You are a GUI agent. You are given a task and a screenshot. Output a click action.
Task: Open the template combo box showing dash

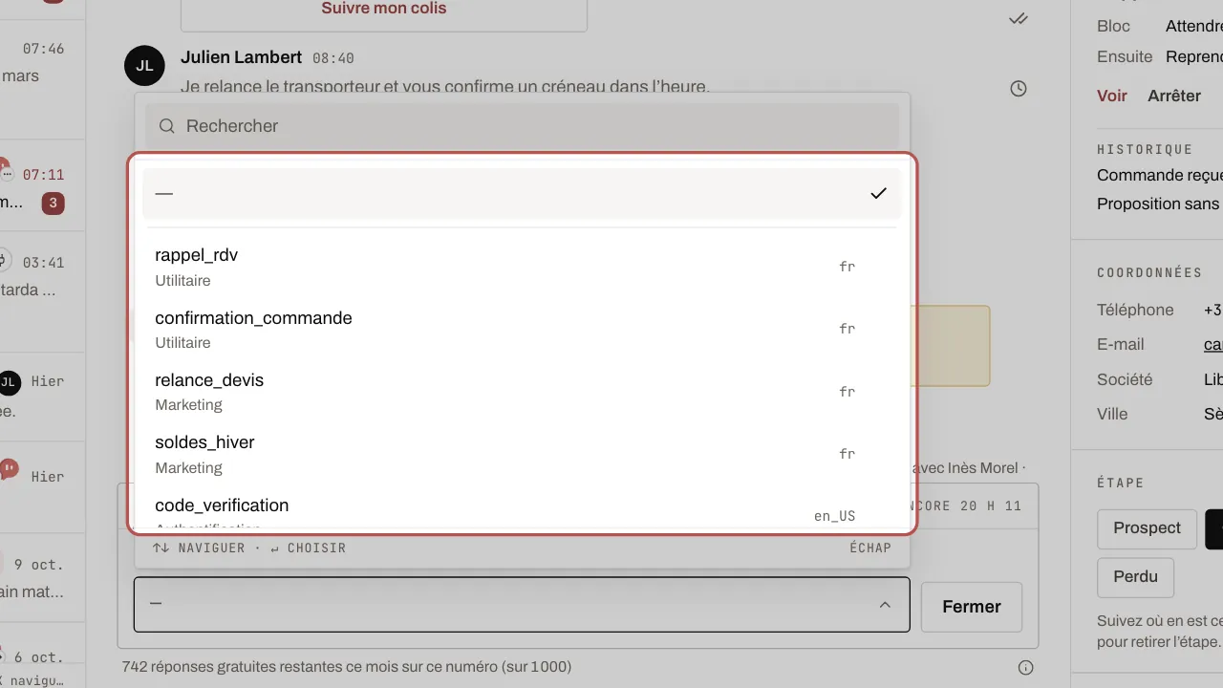click(522, 605)
